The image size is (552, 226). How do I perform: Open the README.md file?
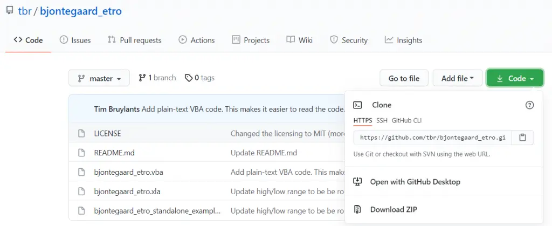pyautogui.click(x=114, y=153)
